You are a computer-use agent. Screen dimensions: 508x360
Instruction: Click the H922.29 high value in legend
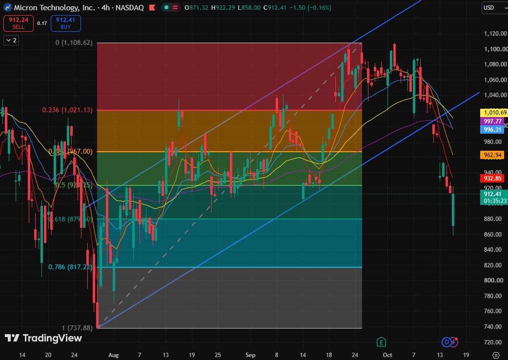pos(223,7)
